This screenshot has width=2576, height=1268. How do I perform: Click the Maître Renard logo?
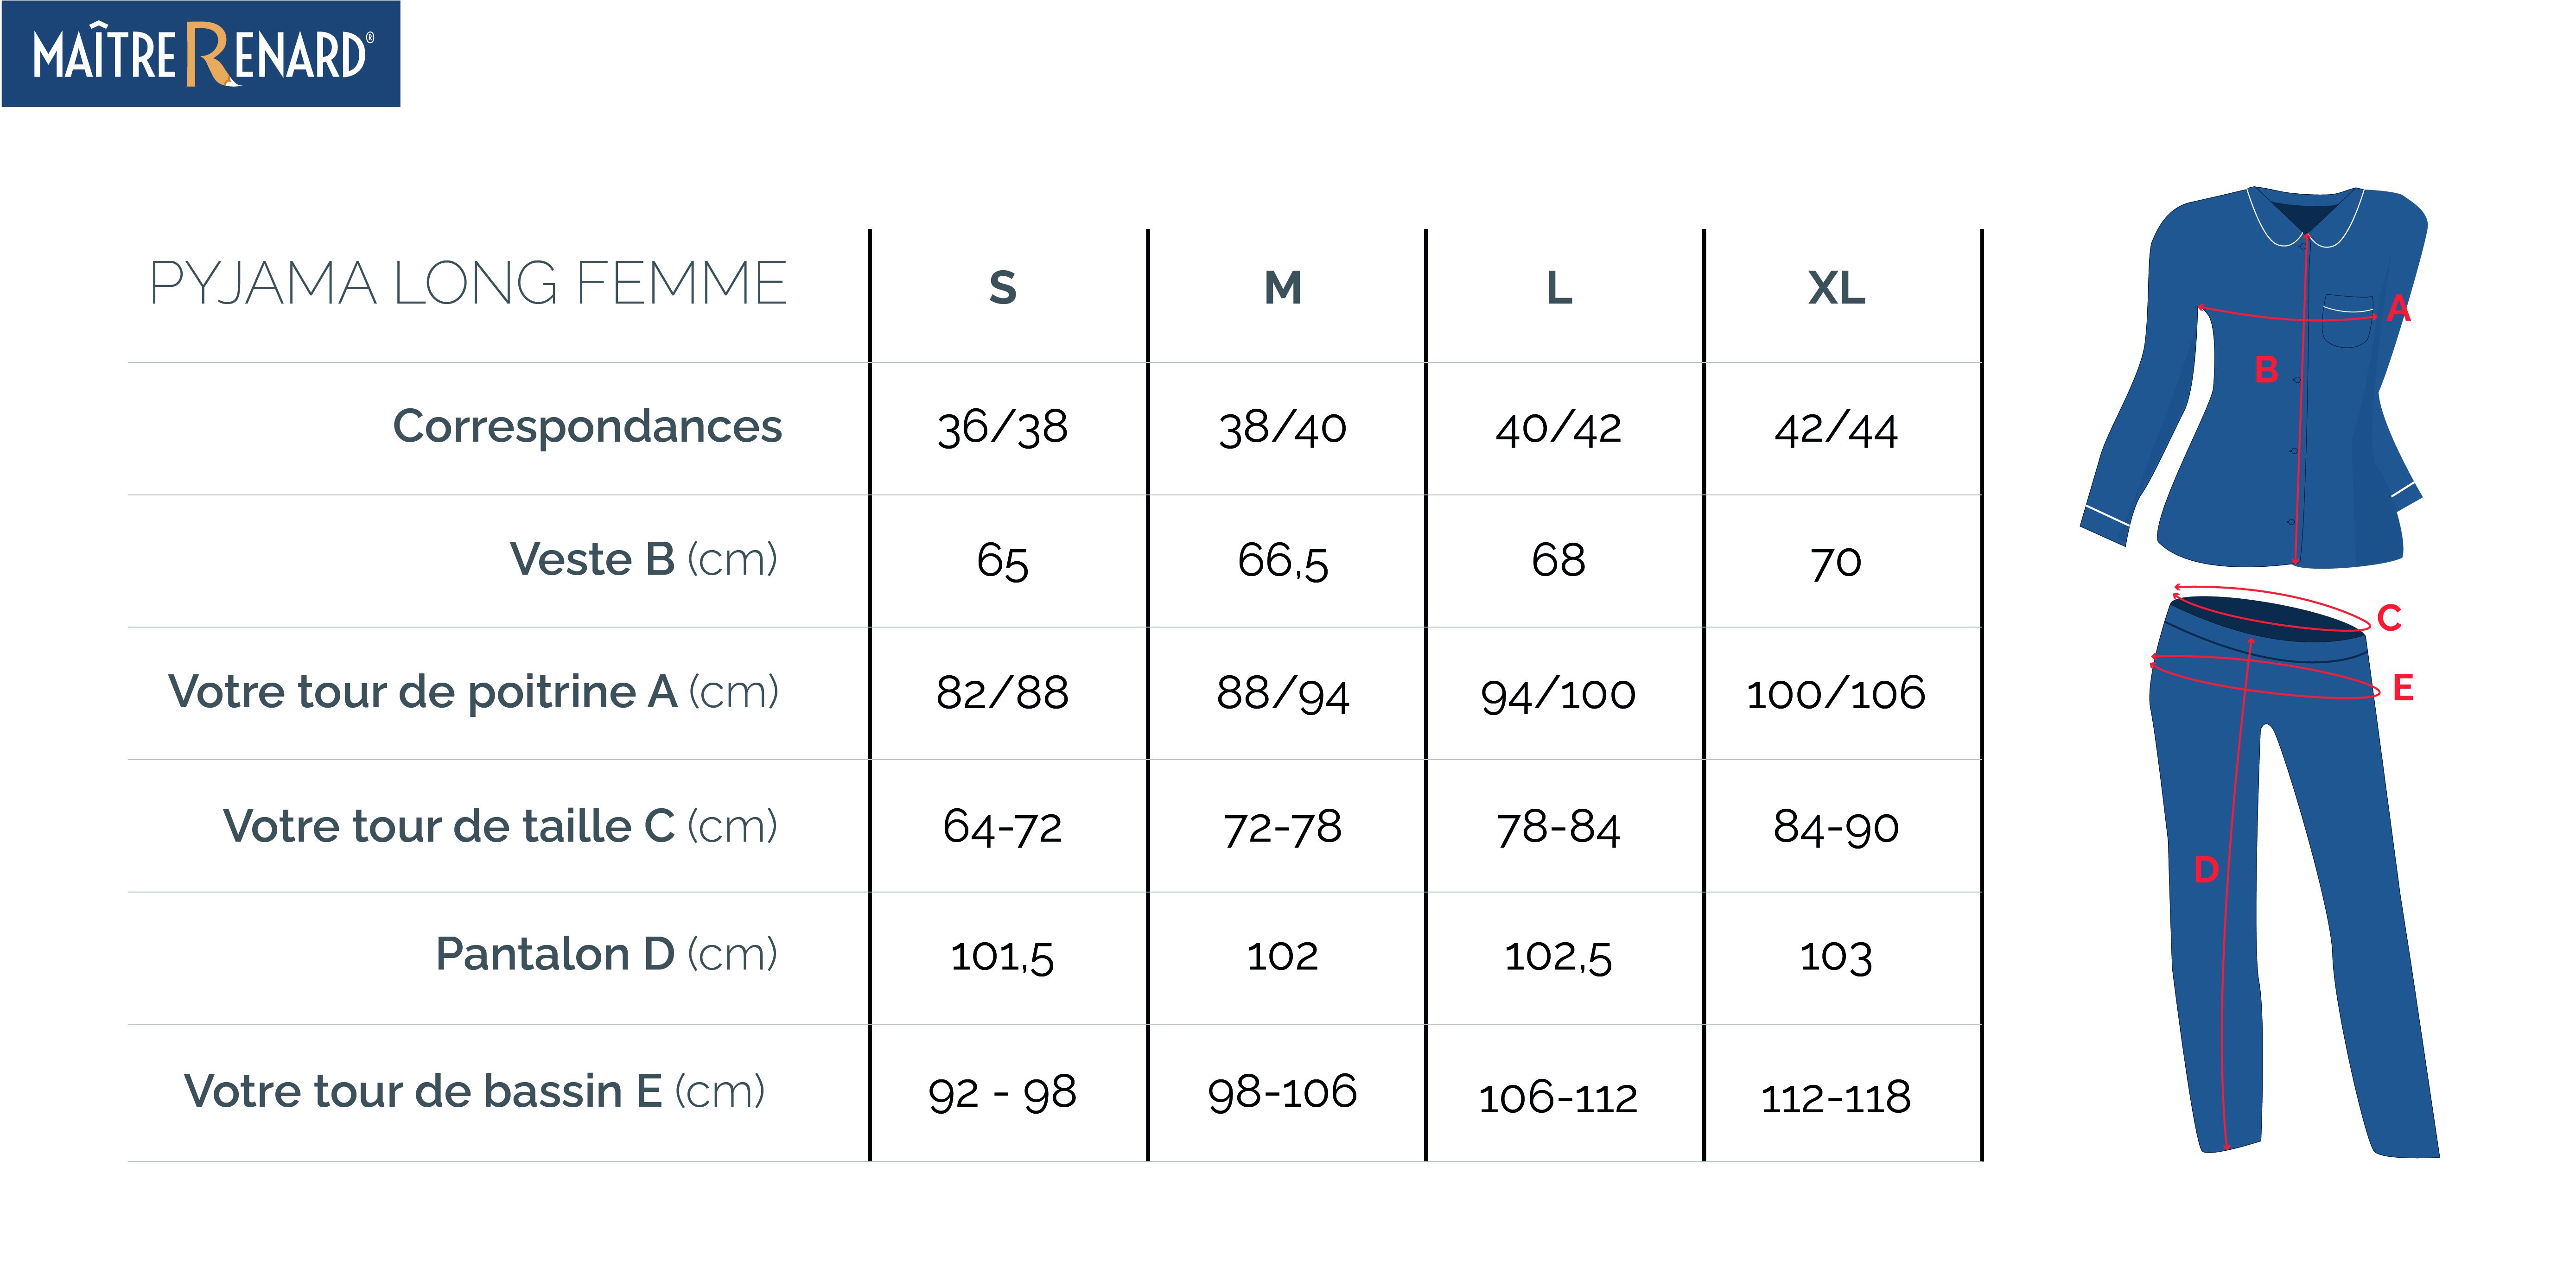[x=201, y=54]
